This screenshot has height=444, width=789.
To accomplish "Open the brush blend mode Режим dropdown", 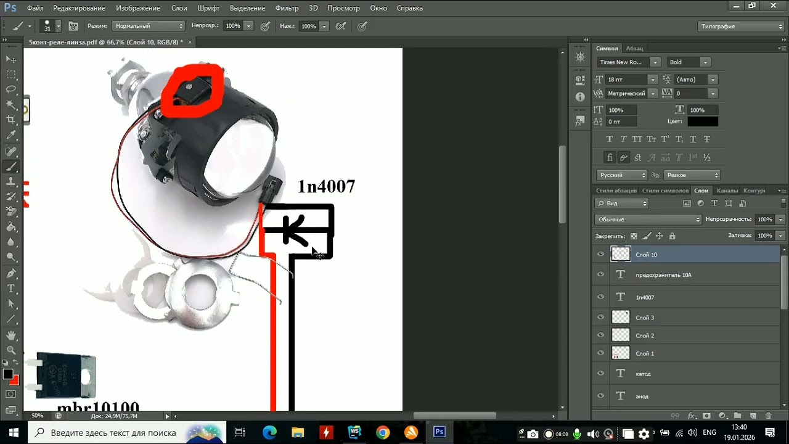I will coord(149,26).
